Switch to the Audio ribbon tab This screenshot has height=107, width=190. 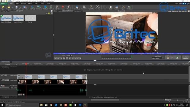(x=36, y=4)
